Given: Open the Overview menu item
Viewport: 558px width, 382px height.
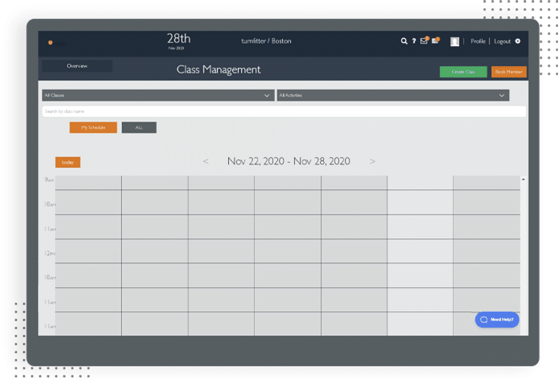Looking at the screenshot, I should click(77, 66).
